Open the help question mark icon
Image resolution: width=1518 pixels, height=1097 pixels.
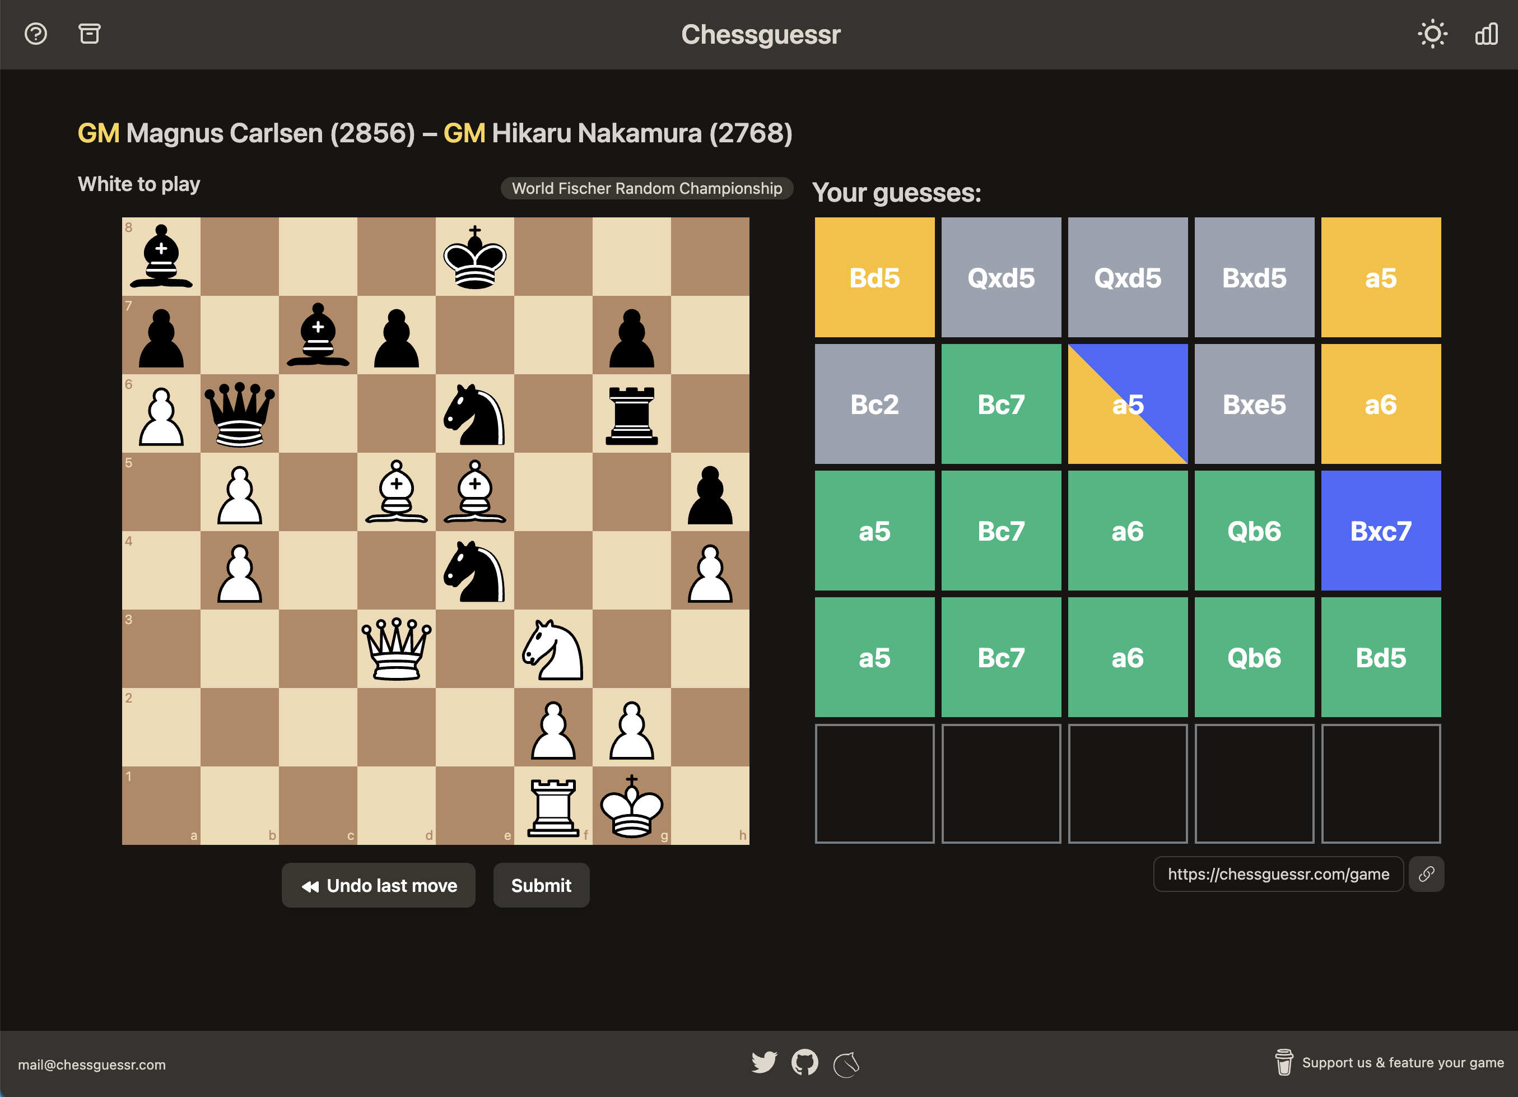[35, 34]
